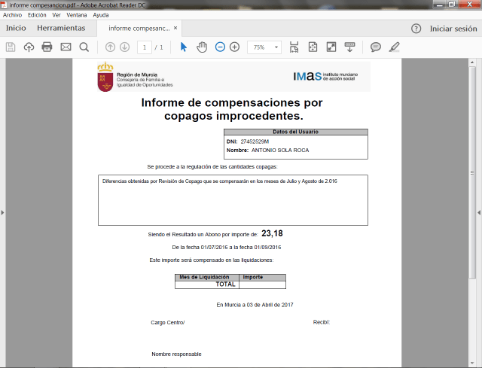Go to next page arrow
This screenshot has height=368, width=482.
pyautogui.click(x=124, y=47)
